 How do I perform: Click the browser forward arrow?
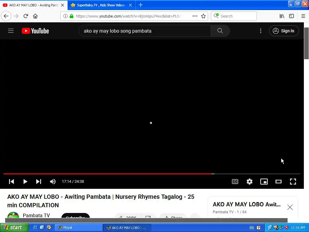click(16, 16)
